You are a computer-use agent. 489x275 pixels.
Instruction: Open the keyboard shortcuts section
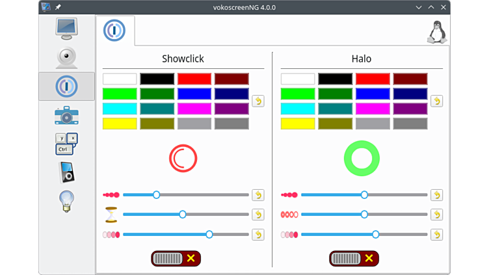(66, 144)
